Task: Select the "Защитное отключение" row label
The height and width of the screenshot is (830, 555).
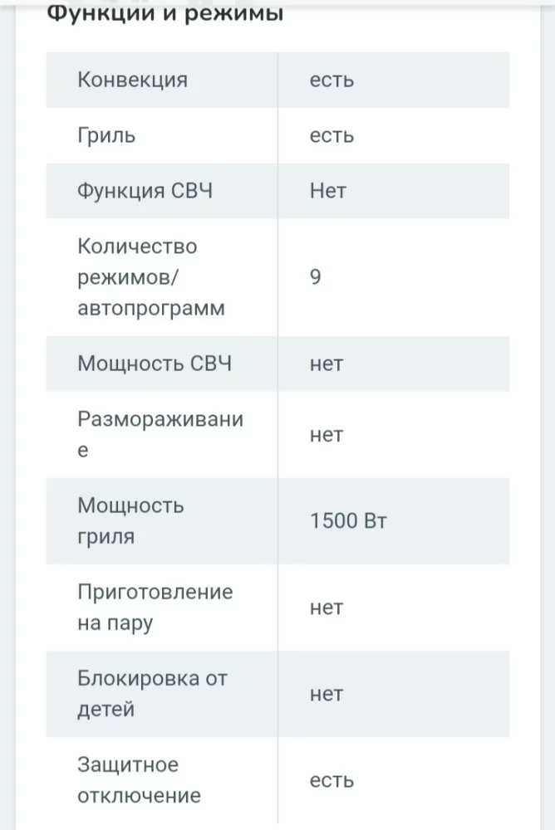Action: coord(139,780)
